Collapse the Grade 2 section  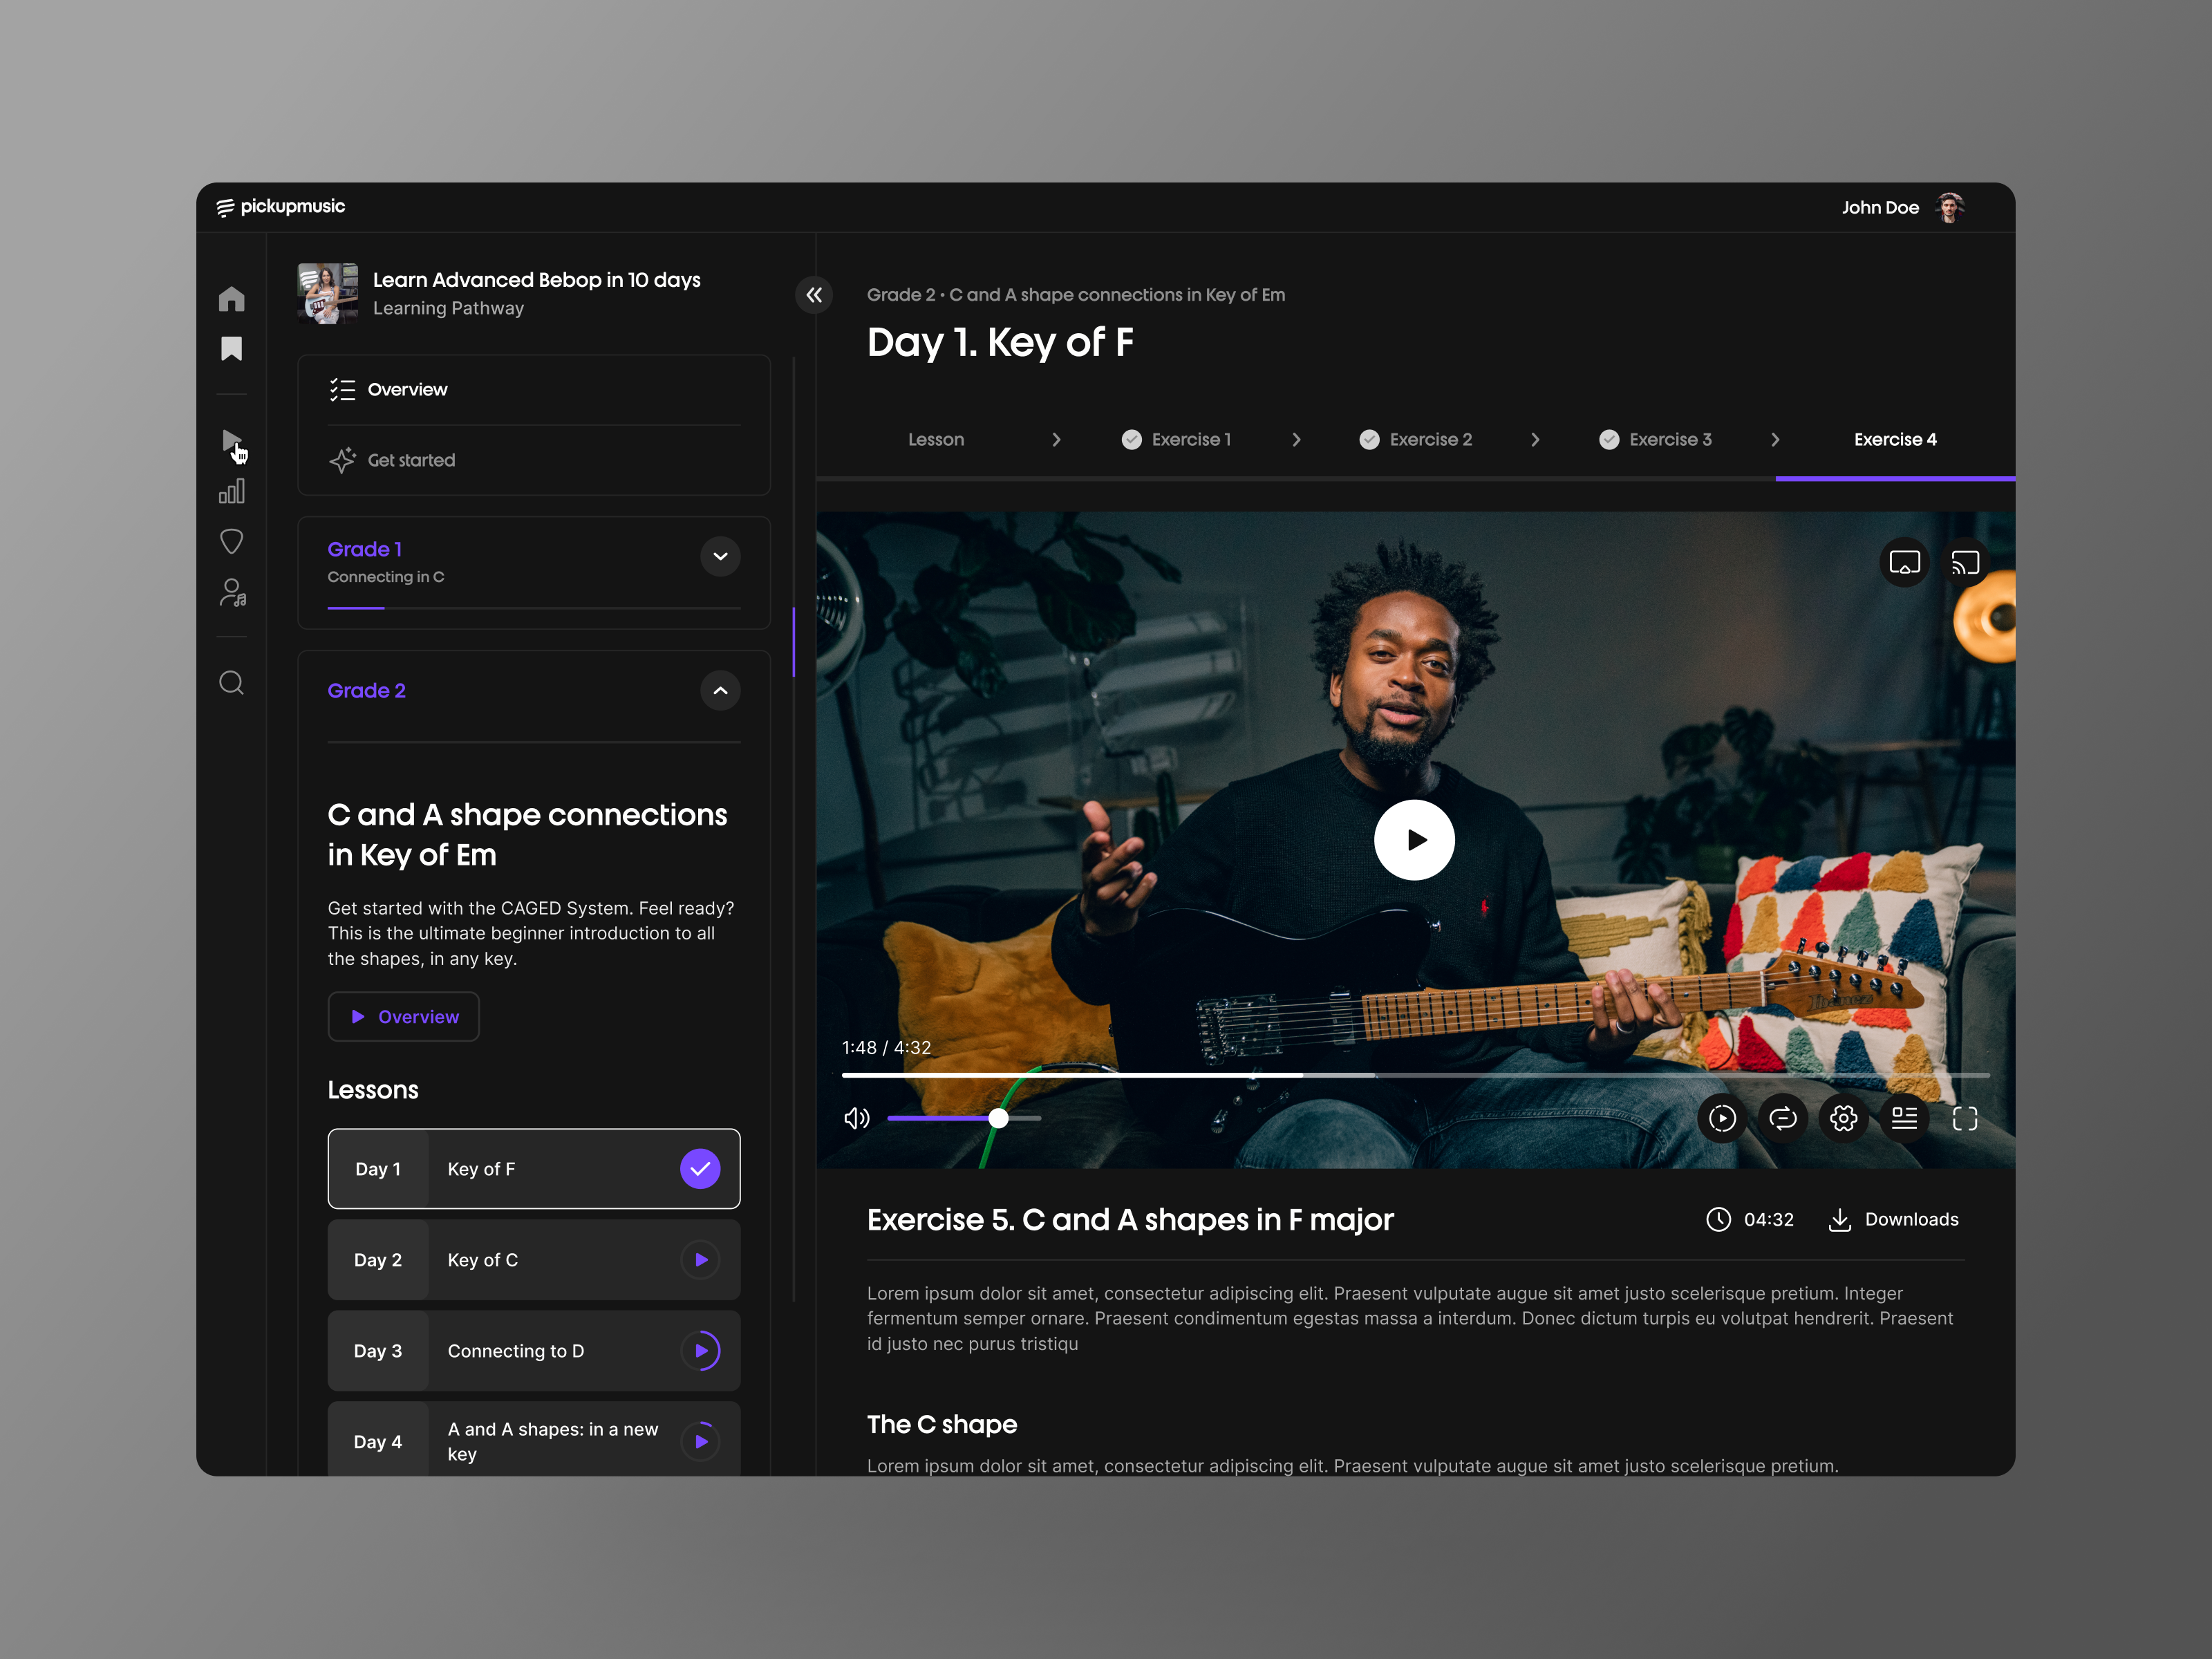720,691
